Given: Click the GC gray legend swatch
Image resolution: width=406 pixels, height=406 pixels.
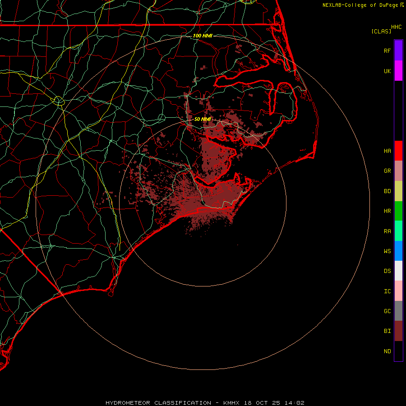Looking at the screenshot, I should click(398, 311).
